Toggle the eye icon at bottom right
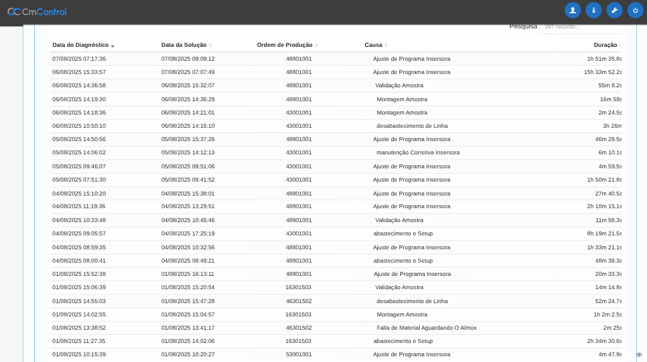The image size is (647, 362). pyautogui.click(x=639, y=354)
